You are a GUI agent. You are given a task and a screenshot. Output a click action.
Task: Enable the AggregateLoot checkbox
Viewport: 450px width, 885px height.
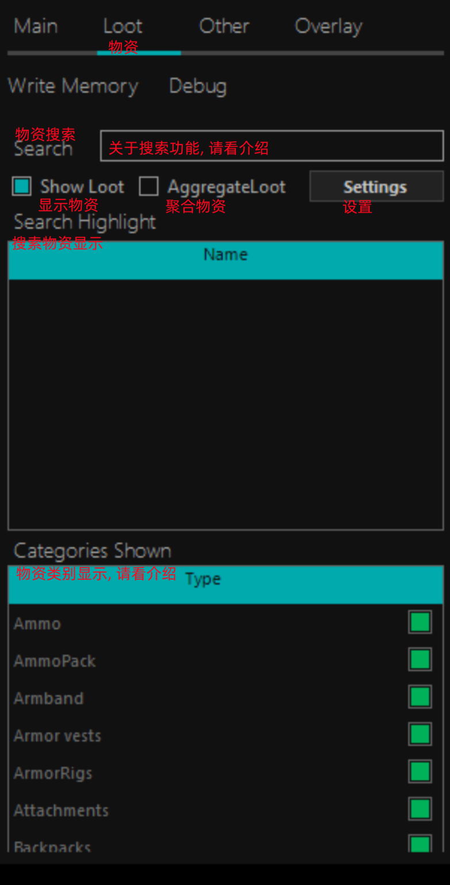pos(148,187)
